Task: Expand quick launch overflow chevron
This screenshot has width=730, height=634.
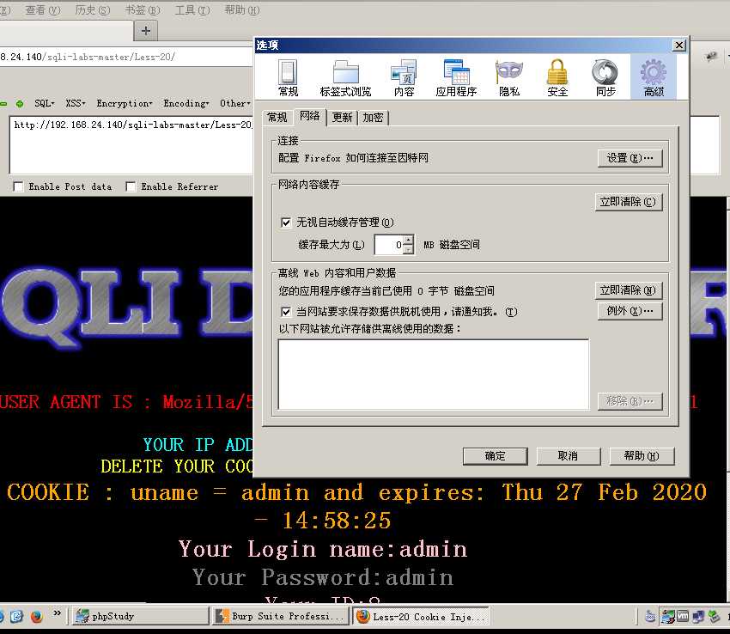Action: click(x=57, y=613)
